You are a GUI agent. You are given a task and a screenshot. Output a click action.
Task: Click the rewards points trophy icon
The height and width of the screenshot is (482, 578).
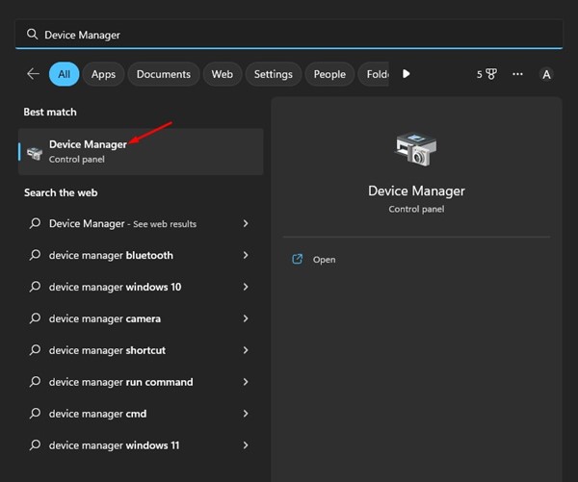coord(490,74)
